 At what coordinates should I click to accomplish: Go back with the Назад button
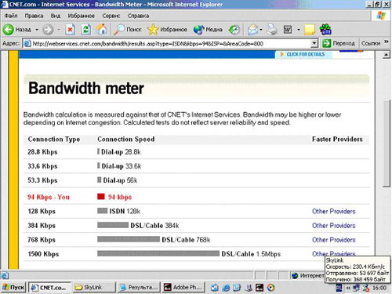tap(17, 30)
